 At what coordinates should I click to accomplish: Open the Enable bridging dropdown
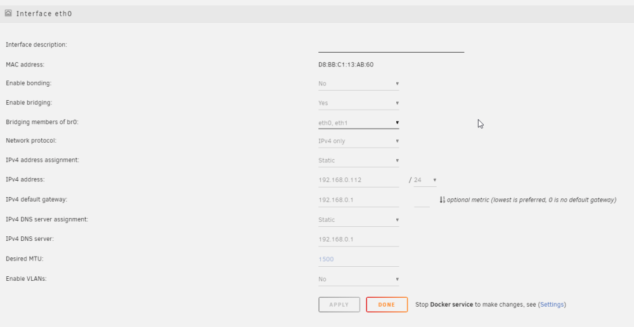pyautogui.click(x=359, y=103)
